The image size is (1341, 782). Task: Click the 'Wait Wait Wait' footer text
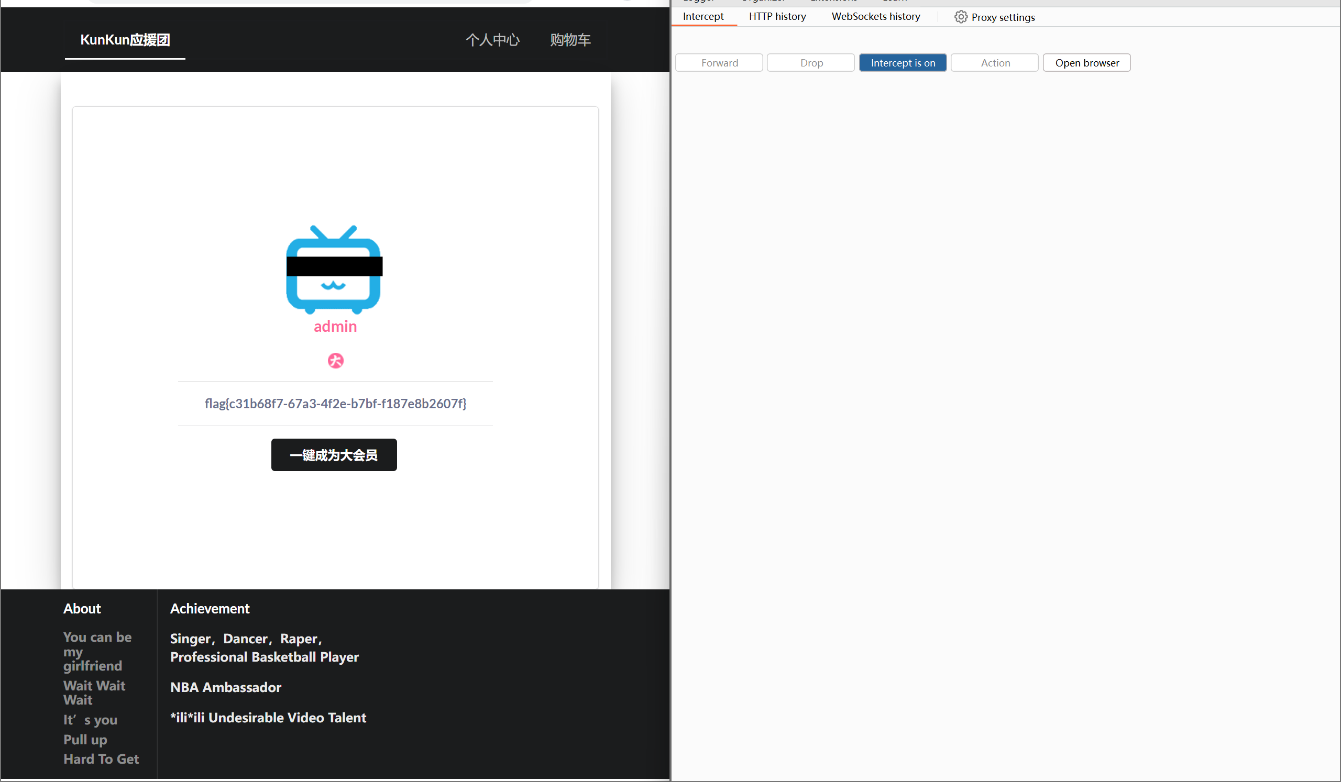point(94,692)
